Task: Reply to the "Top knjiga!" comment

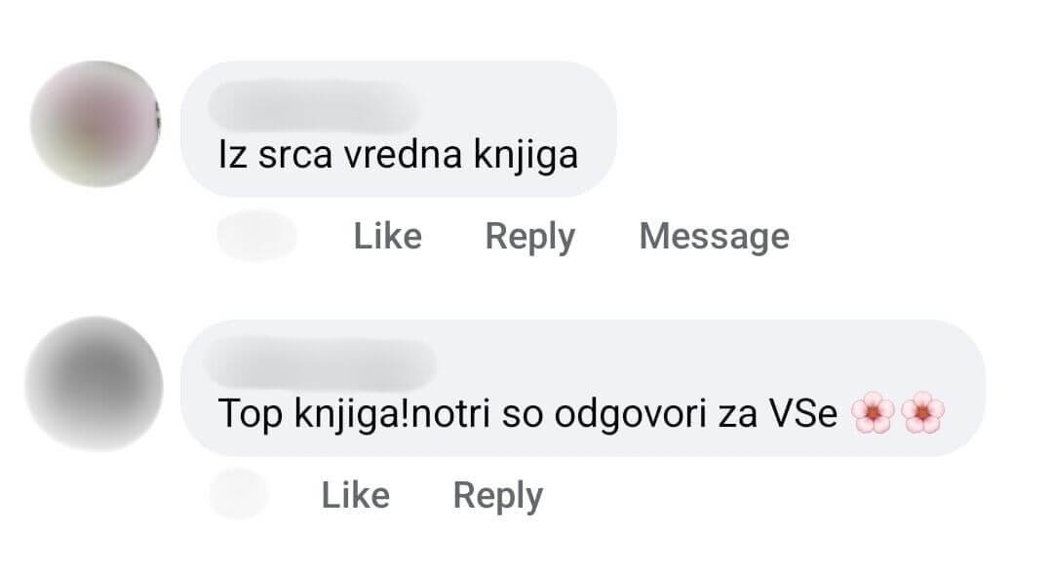Action: pos(497,497)
